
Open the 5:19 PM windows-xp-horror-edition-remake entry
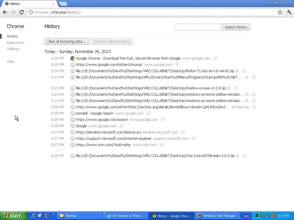tap(160, 101)
